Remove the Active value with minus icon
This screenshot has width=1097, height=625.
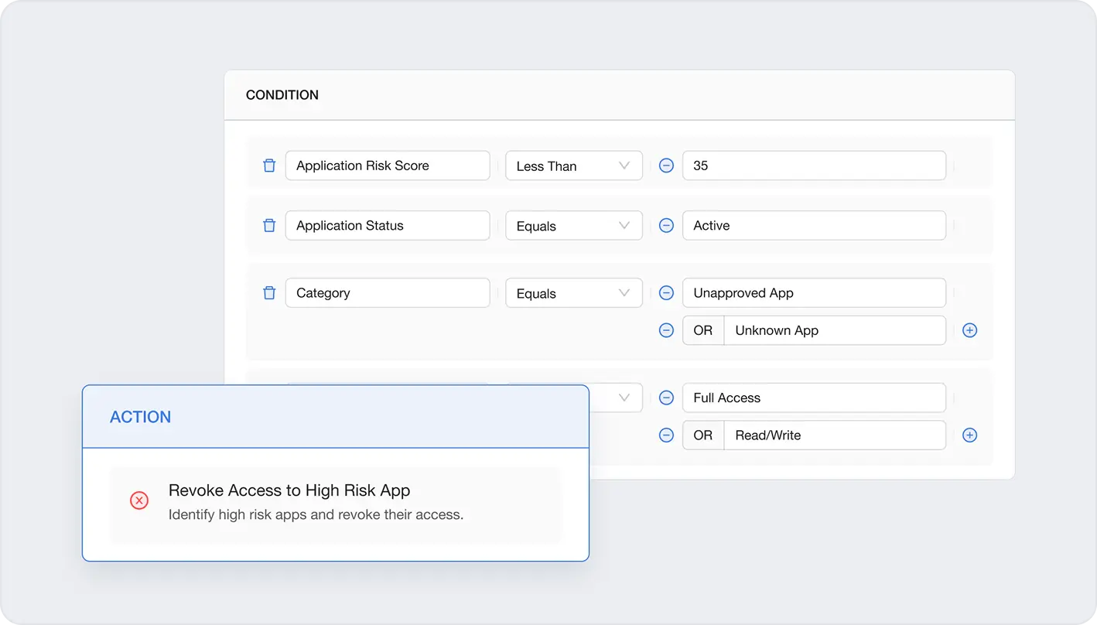point(666,226)
